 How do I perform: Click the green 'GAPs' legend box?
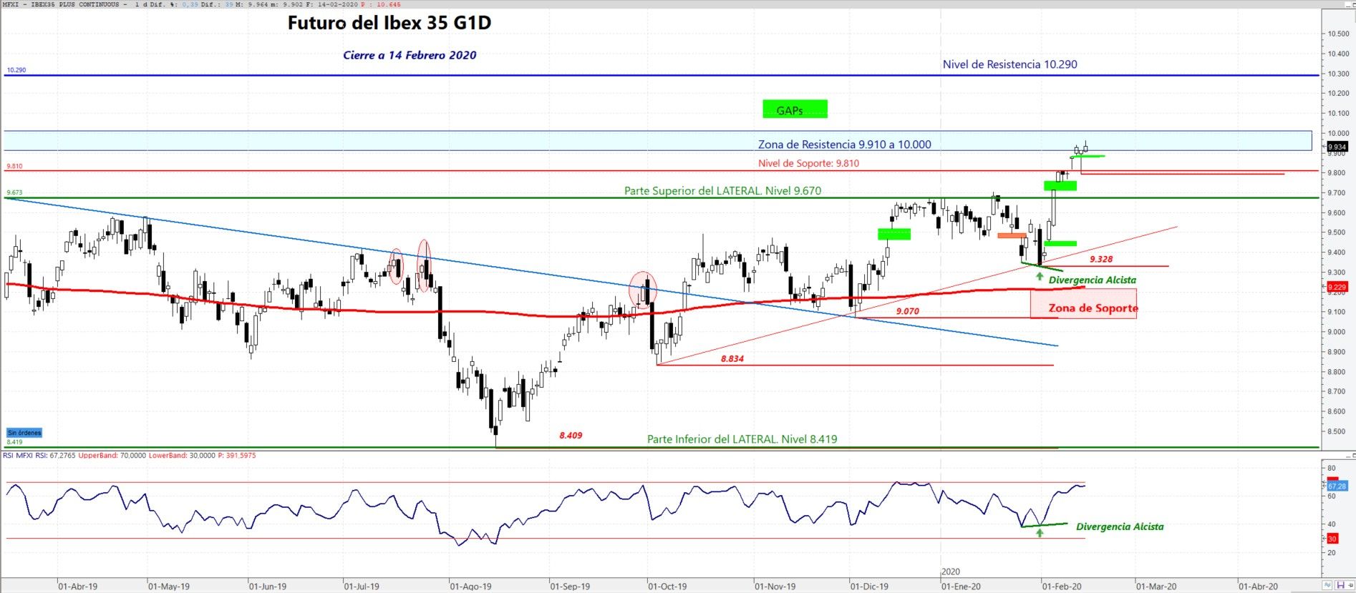(x=795, y=109)
